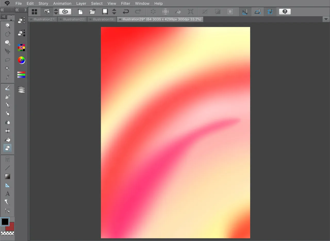Select the Rotate view tool

point(8,34)
